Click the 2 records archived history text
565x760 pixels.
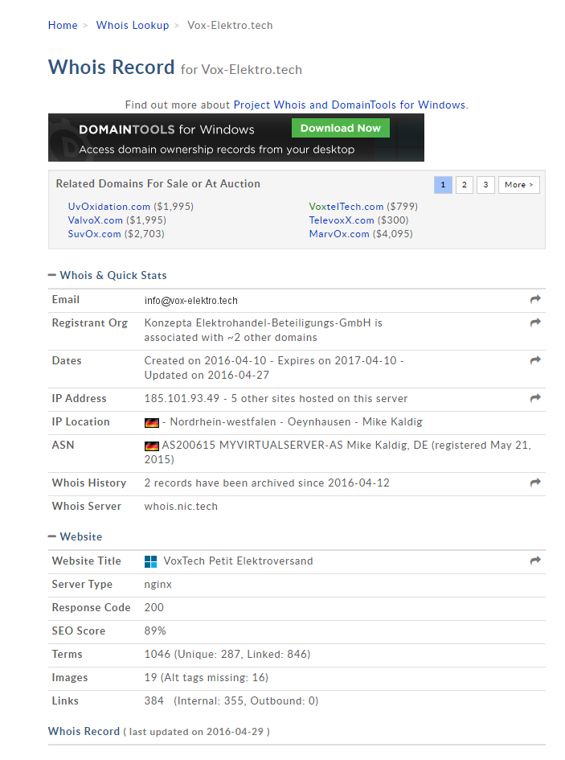267,483
